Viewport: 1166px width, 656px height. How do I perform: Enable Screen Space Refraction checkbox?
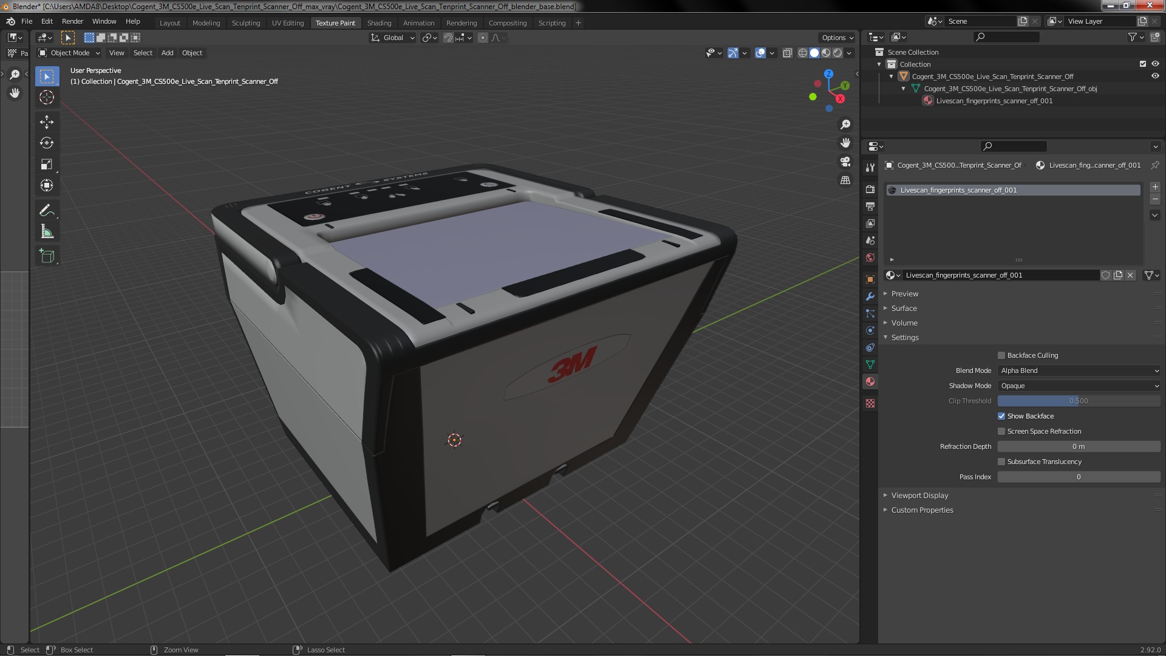pos(1001,431)
